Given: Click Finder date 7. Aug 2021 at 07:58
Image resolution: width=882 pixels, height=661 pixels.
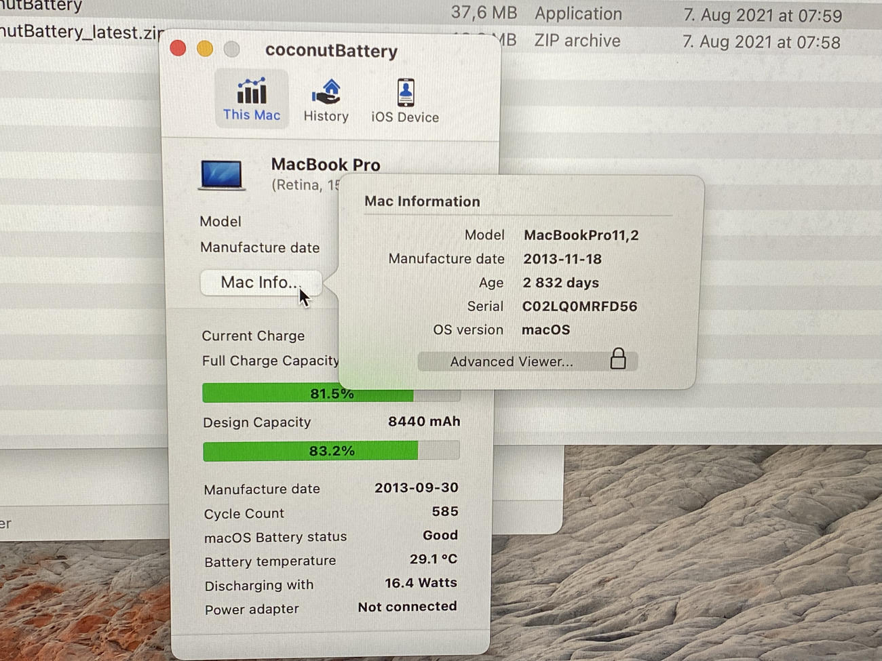Looking at the screenshot, I should [761, 42].
